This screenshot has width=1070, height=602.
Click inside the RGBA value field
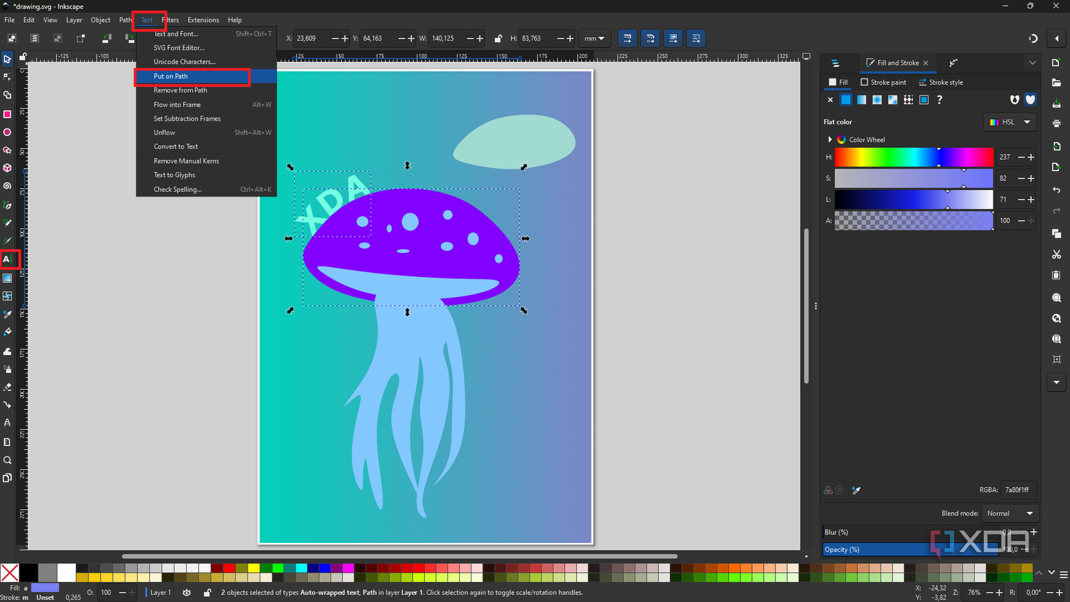coord(1016,490)
